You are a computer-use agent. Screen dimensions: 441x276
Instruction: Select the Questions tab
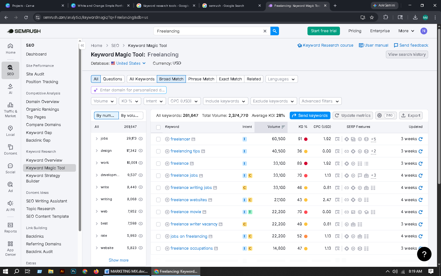pyautogui.click(x=112, y=79)
